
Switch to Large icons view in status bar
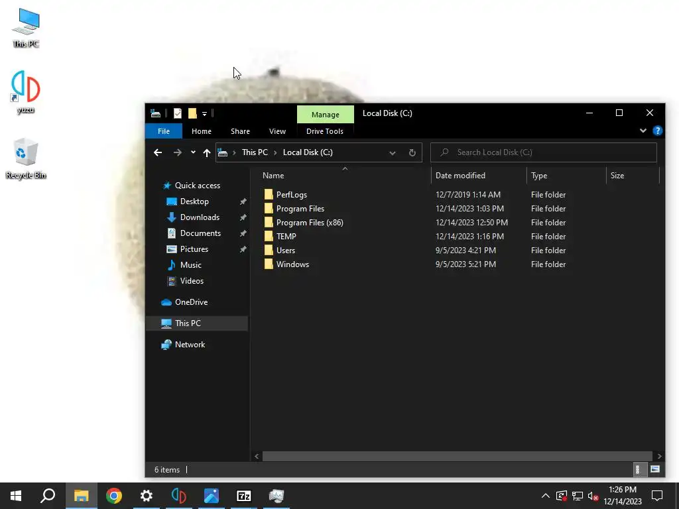[x=654, y=469]
